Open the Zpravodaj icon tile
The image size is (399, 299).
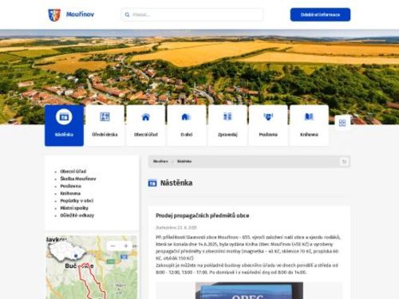pyautogui.click(x=227, y=125)
